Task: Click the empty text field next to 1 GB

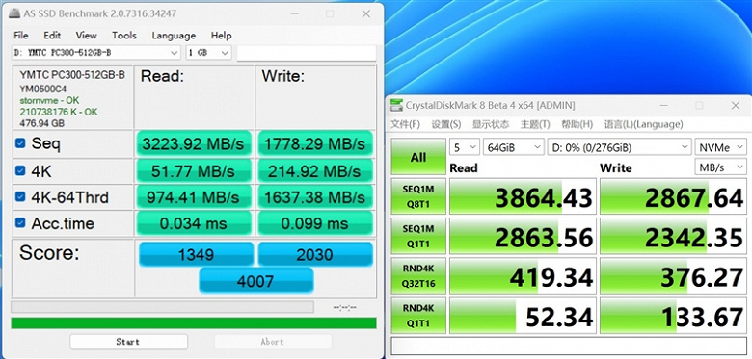Action: tap(307, 53)
